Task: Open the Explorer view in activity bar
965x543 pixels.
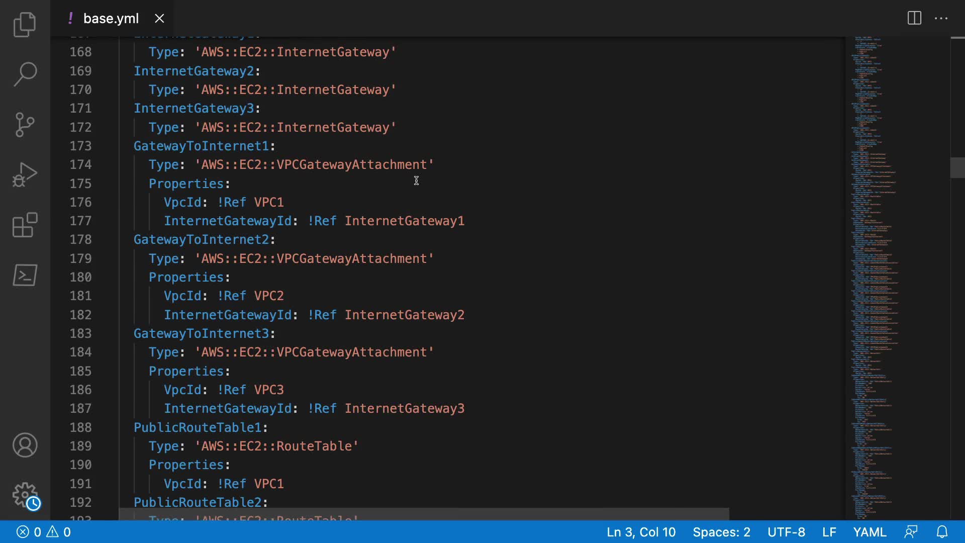Action: 25,24
